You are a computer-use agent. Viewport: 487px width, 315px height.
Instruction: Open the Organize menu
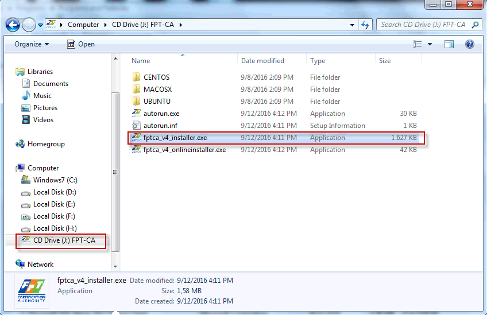pos(32,44)
